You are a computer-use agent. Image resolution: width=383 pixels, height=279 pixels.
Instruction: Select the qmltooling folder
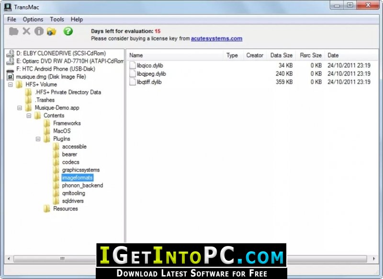coord(74,193)
